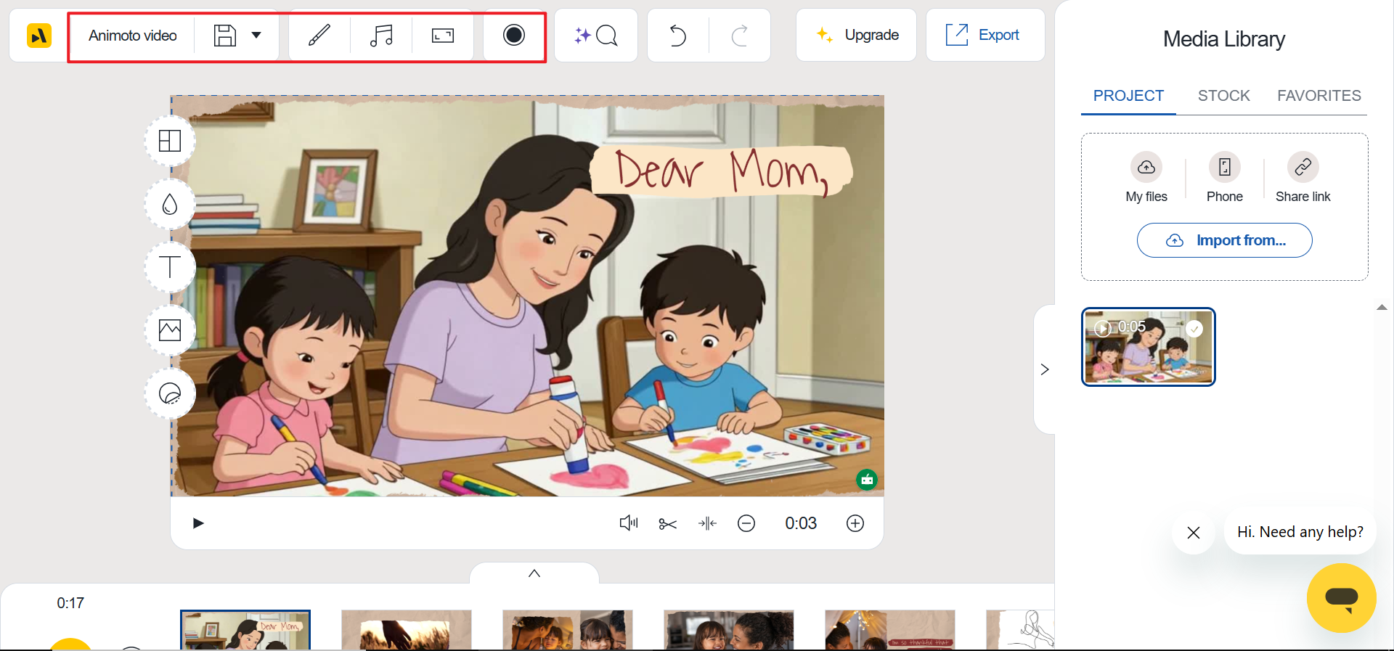This screenshot has height=651, width=1394.
Task: Increase clip duration with plus button
Action: 855,523
